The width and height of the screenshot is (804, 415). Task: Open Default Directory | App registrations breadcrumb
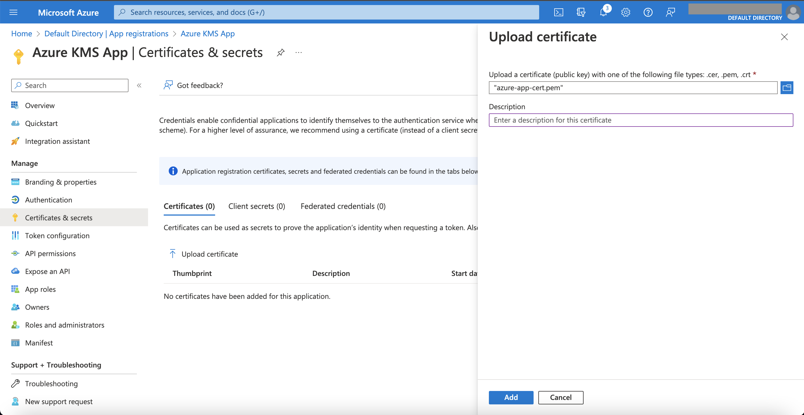point(106,34)
